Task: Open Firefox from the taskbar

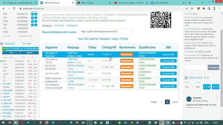Action: tap(9, 123)
